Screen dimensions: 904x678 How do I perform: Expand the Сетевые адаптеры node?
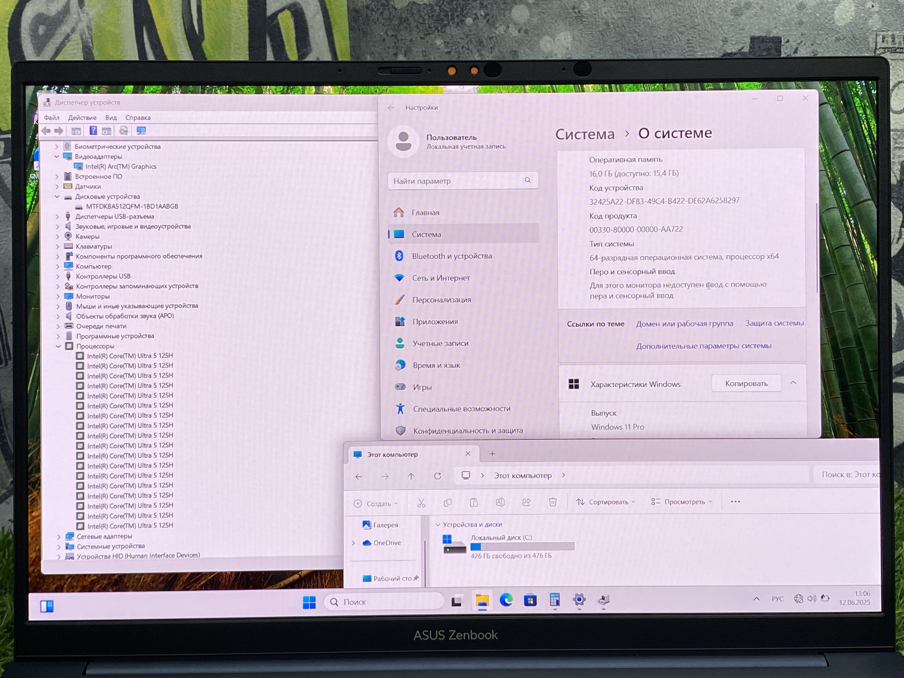tap(59, 536)
